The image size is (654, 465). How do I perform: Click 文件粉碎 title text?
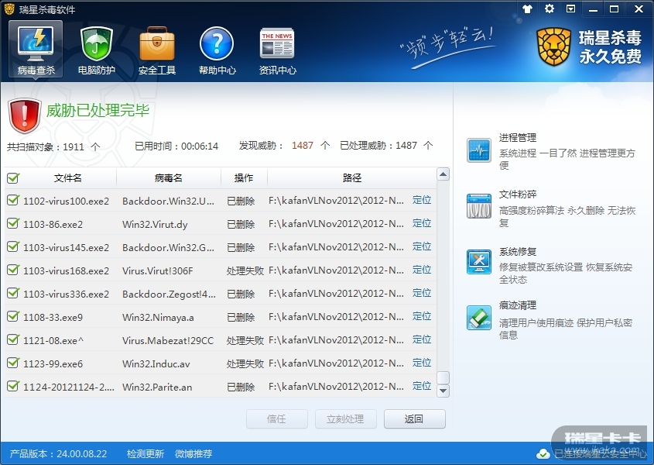click(x=518, y=195)
